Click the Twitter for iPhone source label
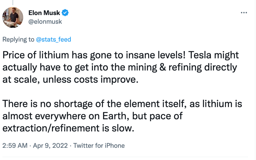The image size is (256, 160). pos(99,145)
